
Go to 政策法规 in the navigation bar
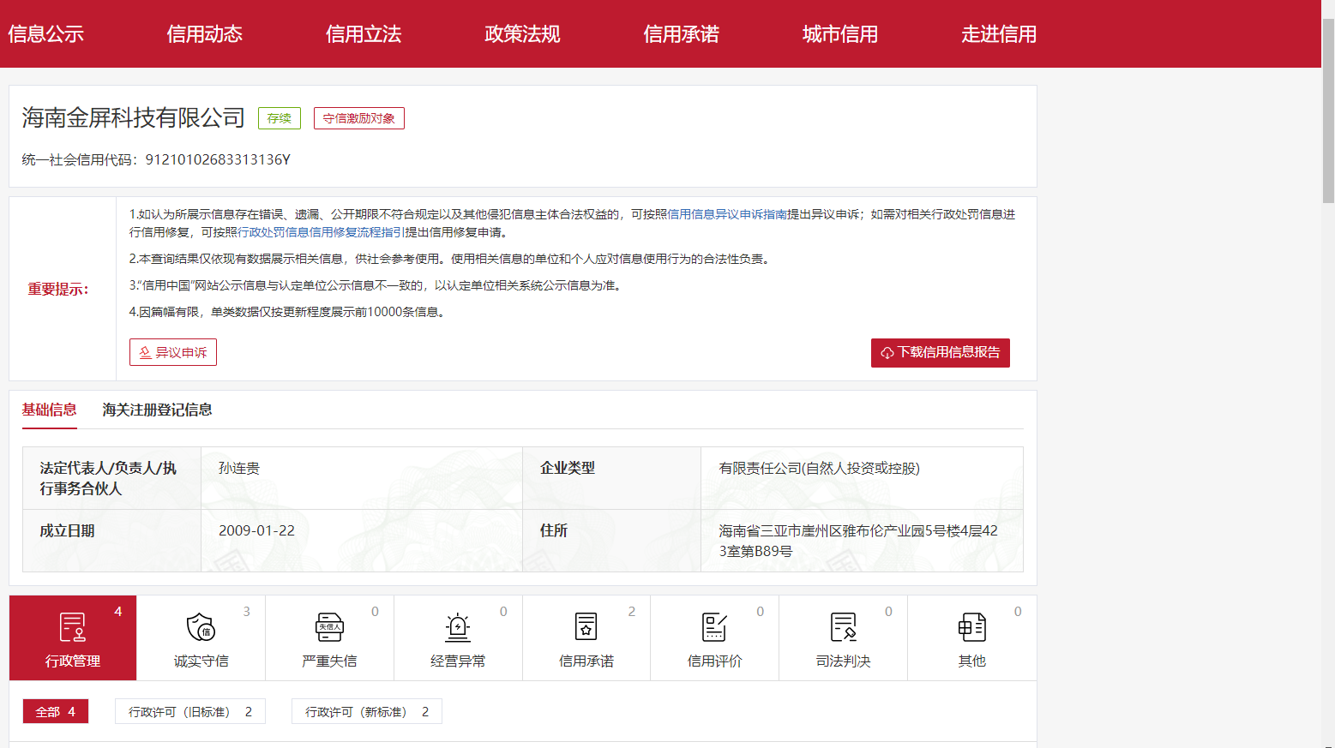pos(522,34)
